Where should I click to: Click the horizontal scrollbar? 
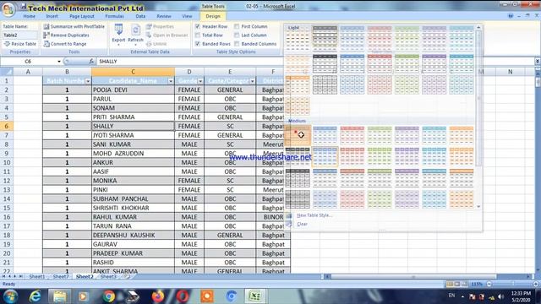tap(413, 276)
